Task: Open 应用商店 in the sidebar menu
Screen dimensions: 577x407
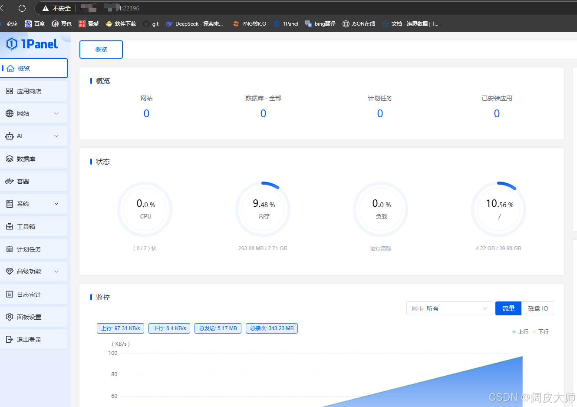Action: [34, 91]
